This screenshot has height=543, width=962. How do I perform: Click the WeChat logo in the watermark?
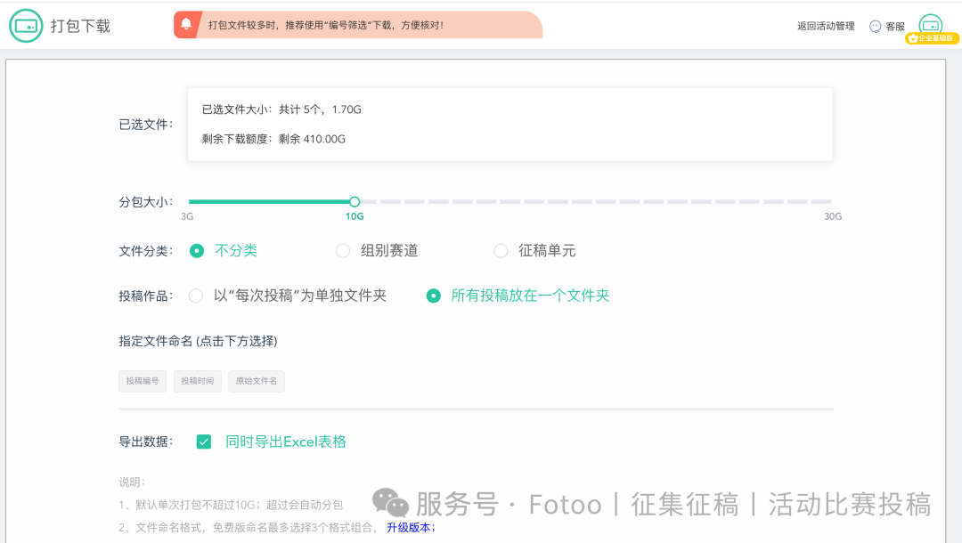[390, 504]
